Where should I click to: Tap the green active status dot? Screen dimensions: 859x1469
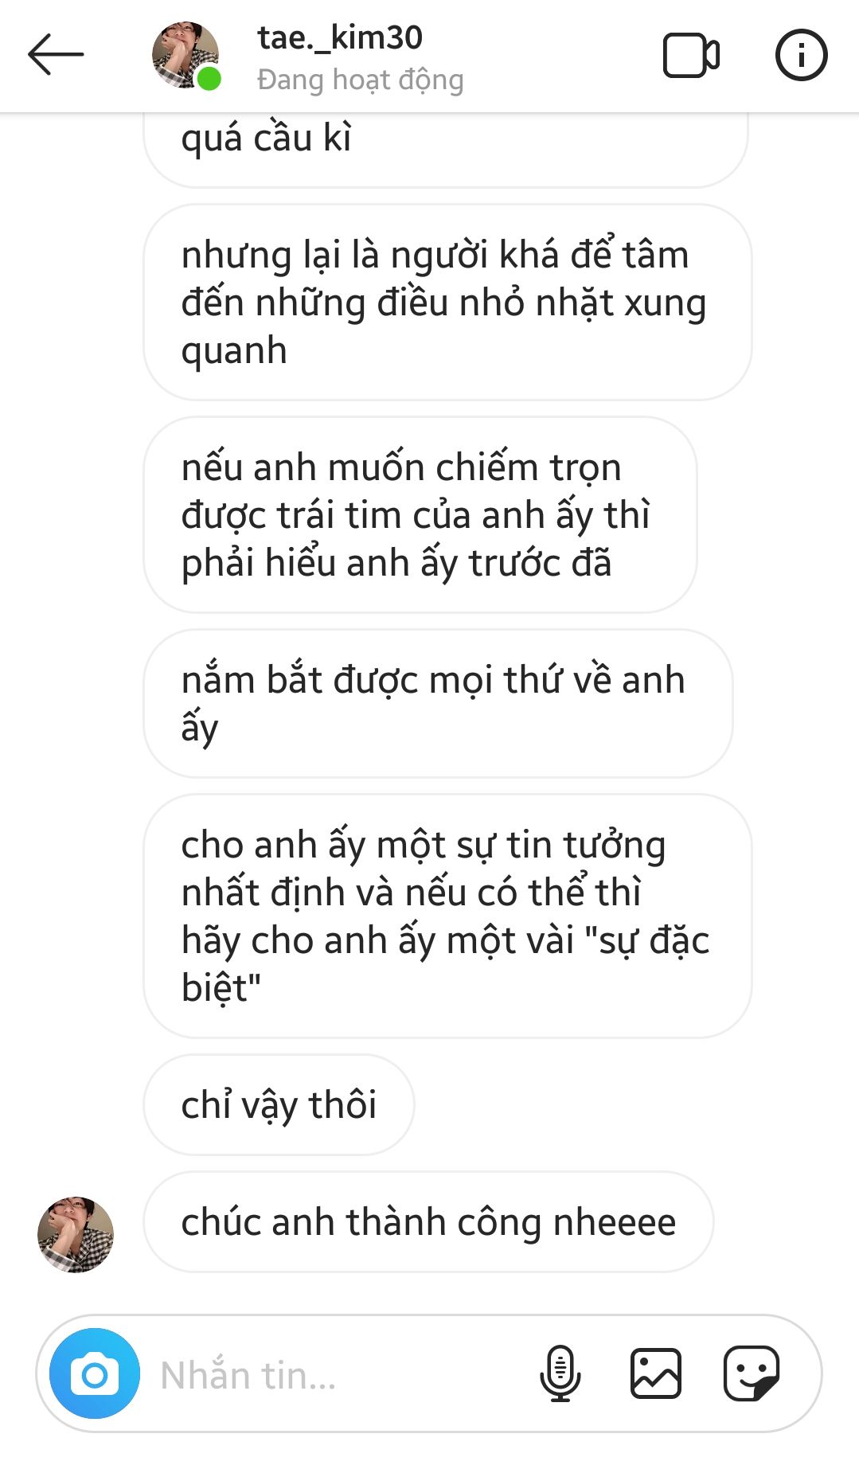click(209, 79)
